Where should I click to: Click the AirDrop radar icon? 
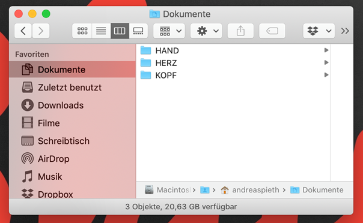click(x=27, y=159)
